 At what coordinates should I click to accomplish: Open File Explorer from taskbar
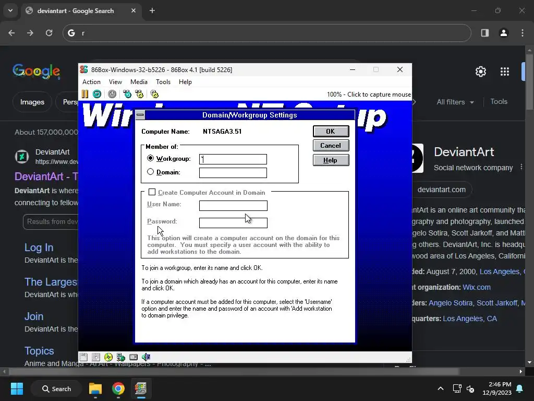point(95,388)
